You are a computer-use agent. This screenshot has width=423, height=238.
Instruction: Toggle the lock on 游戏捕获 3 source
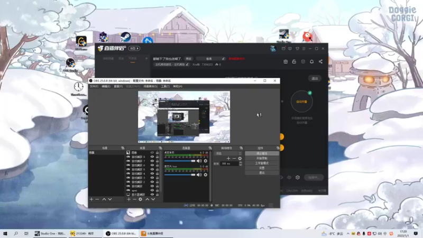click(x=157, y=178)
